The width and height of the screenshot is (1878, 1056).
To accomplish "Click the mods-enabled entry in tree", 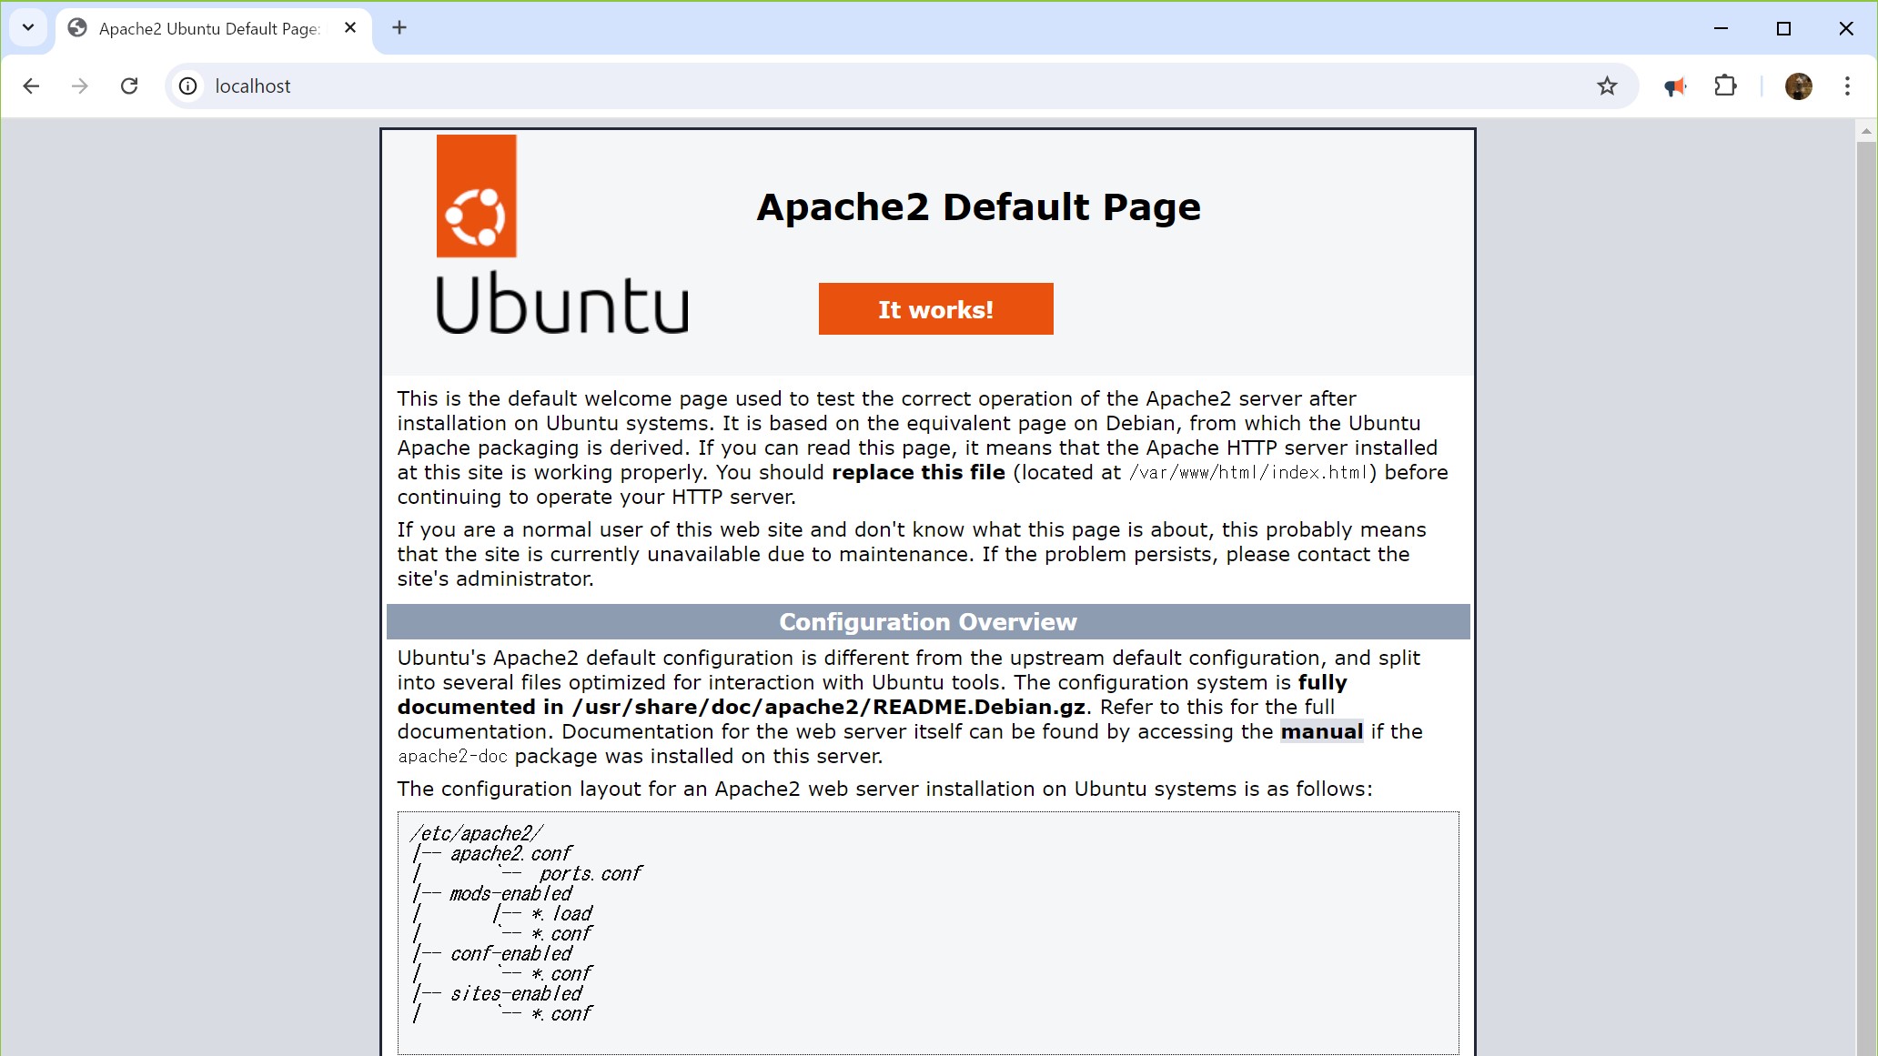I will coord(510,893).
